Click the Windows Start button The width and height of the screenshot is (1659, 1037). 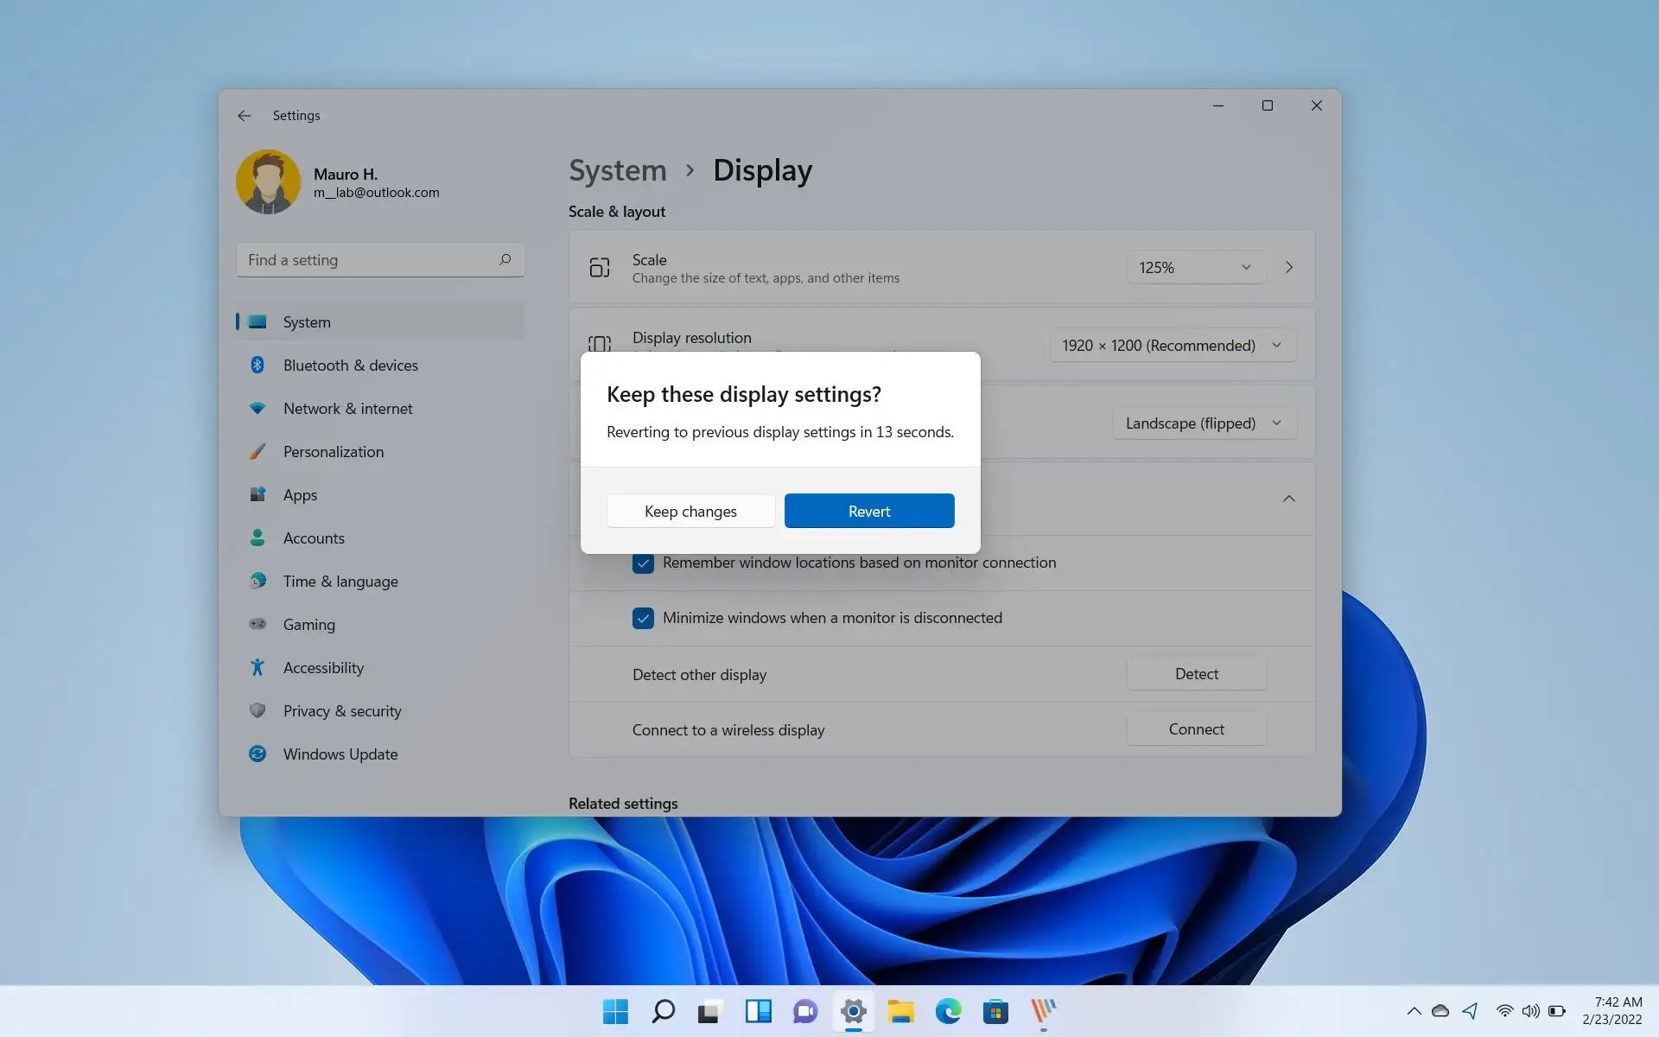click(x=615, y=1011)
